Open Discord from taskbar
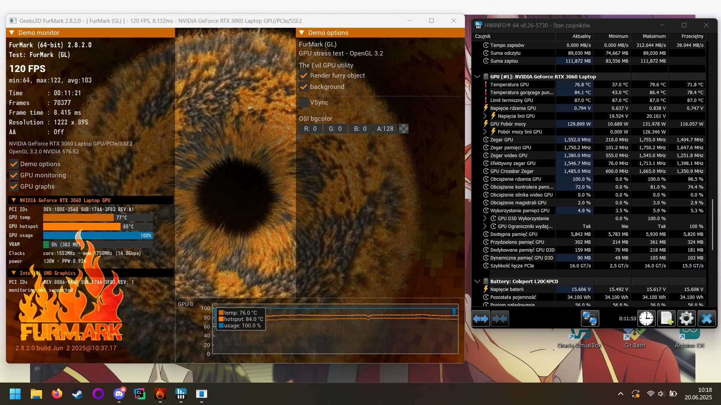 click(119, 394)
